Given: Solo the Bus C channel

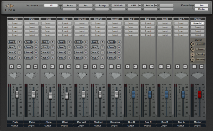Looking at the screenshot, I should [144, 66].
